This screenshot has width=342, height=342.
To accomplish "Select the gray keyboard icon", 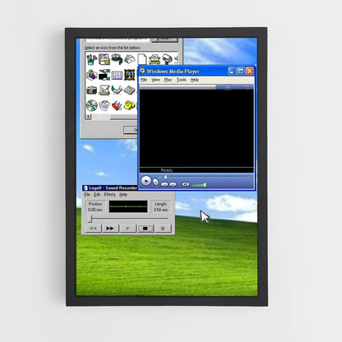I will tap(129, 90).
